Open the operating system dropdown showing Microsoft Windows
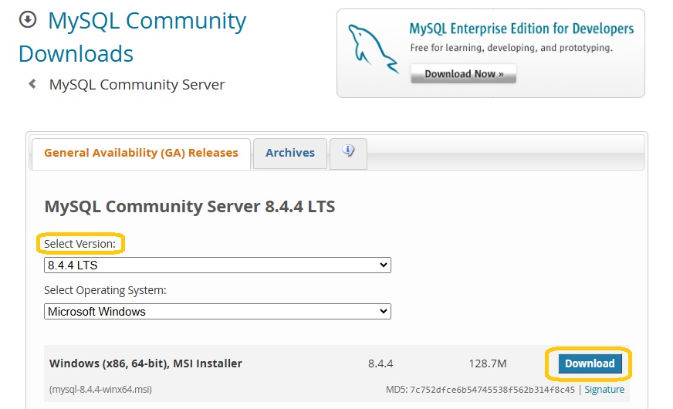The image size is (673, 409). 218,312
